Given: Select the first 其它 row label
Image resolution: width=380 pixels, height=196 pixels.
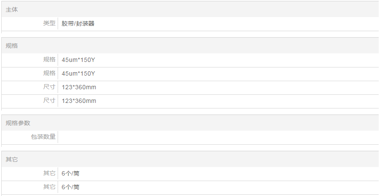Looking at the screenshot, I should [x=49, y=173].
